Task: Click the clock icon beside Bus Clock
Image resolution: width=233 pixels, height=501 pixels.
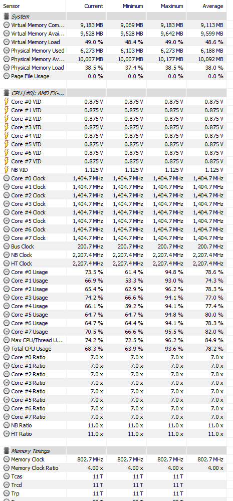Action: pyautogui.click(x=7, y=246)
